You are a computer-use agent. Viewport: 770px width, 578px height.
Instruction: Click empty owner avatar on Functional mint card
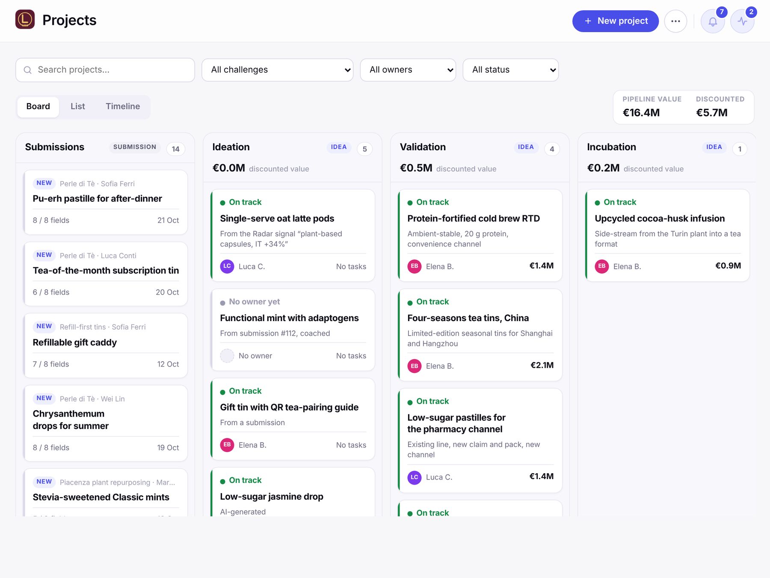click(x=227, y=356)
